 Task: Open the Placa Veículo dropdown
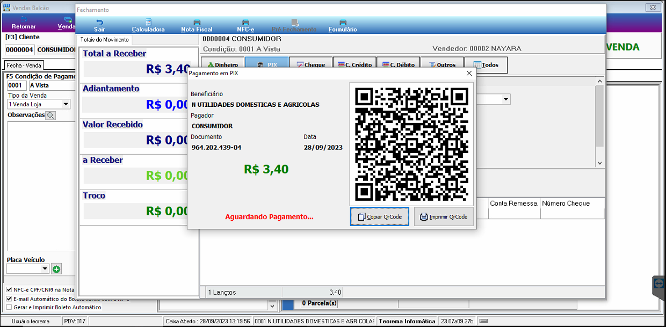(45, 269)
